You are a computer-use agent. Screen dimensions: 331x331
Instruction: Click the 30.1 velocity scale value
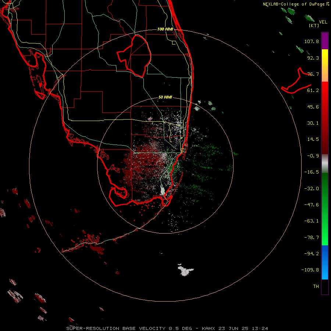[x=313, y=123]
